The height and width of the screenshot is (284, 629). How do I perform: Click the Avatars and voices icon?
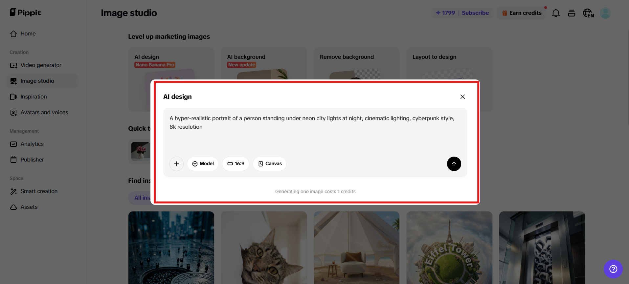13,113
